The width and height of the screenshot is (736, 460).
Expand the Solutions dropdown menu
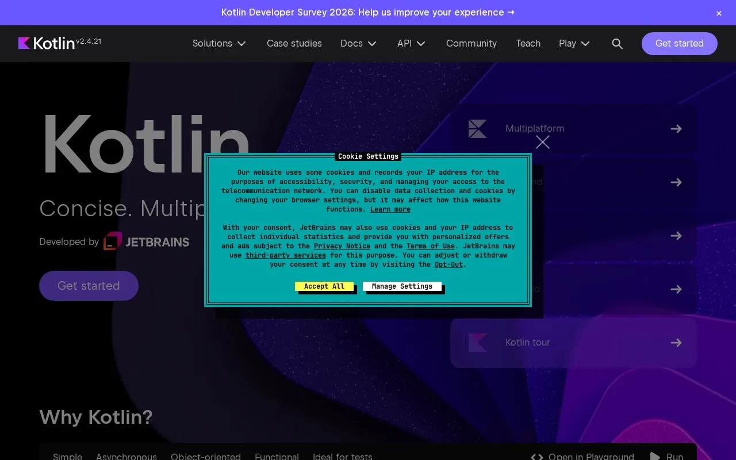[x=219, y=44]
